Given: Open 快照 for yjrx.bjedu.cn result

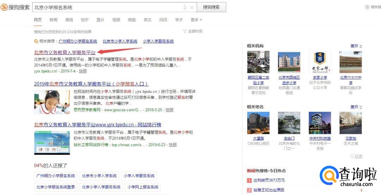Looking at the screenshot, I should (83, 71).
